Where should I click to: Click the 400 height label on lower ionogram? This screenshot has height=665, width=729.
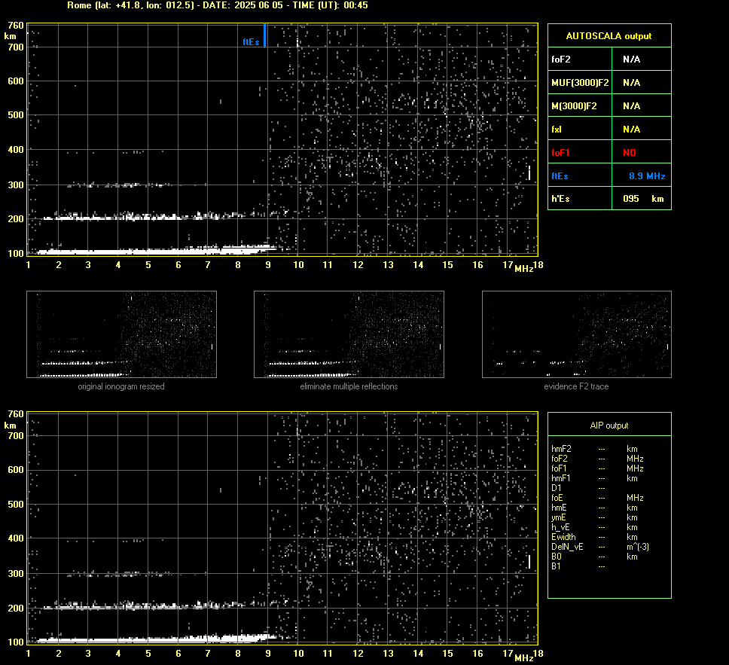15,538
